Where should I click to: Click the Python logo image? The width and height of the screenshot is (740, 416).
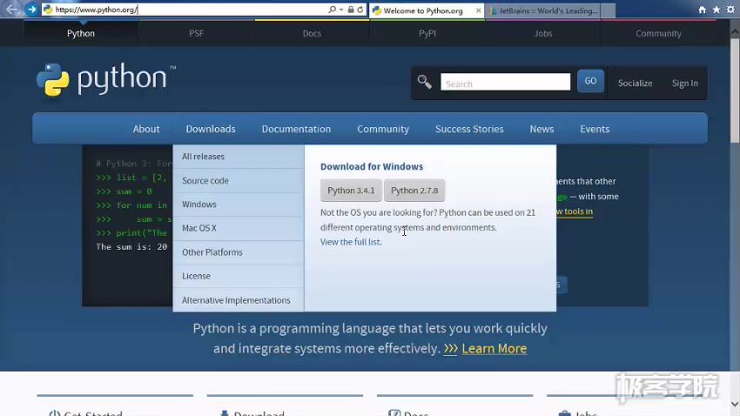point(106,79)
